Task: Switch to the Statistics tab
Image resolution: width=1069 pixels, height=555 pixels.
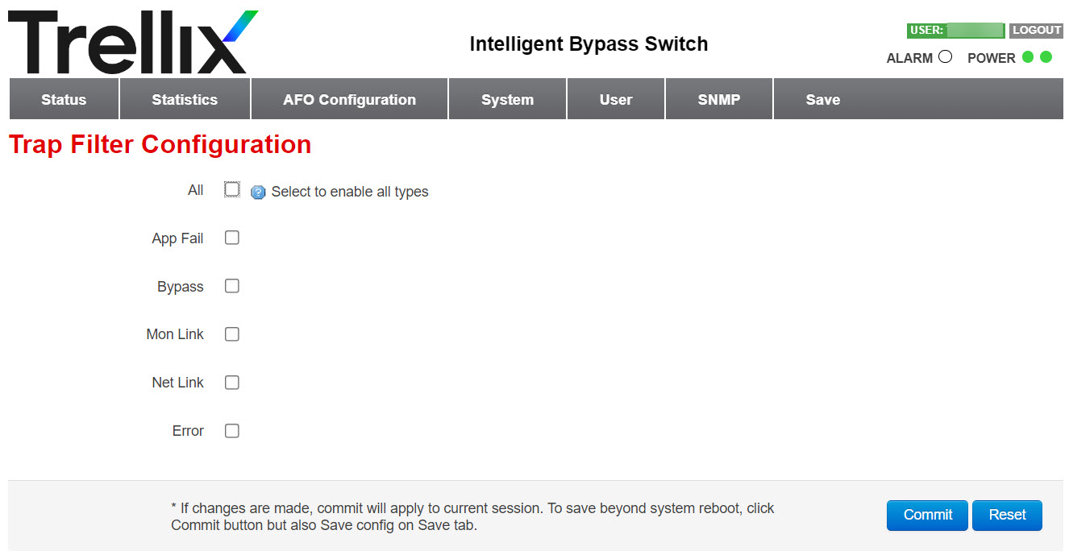Action: (185, 99)
